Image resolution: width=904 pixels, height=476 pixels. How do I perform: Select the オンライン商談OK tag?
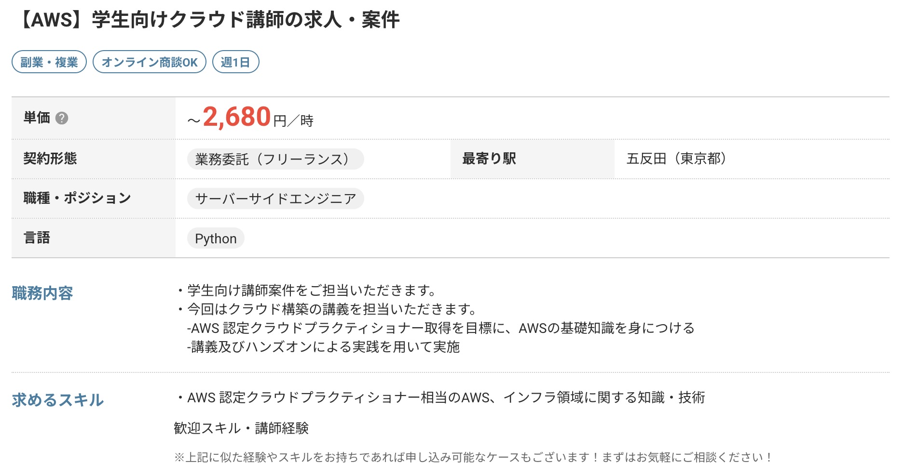pos(150,62)
